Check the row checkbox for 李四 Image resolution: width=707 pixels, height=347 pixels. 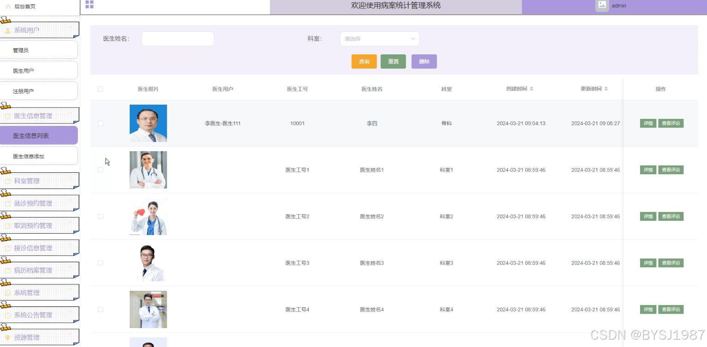(x=101, y=124)
